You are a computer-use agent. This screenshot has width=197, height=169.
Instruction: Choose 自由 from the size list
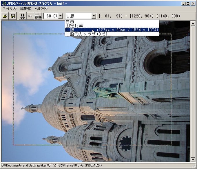[112, 22]
